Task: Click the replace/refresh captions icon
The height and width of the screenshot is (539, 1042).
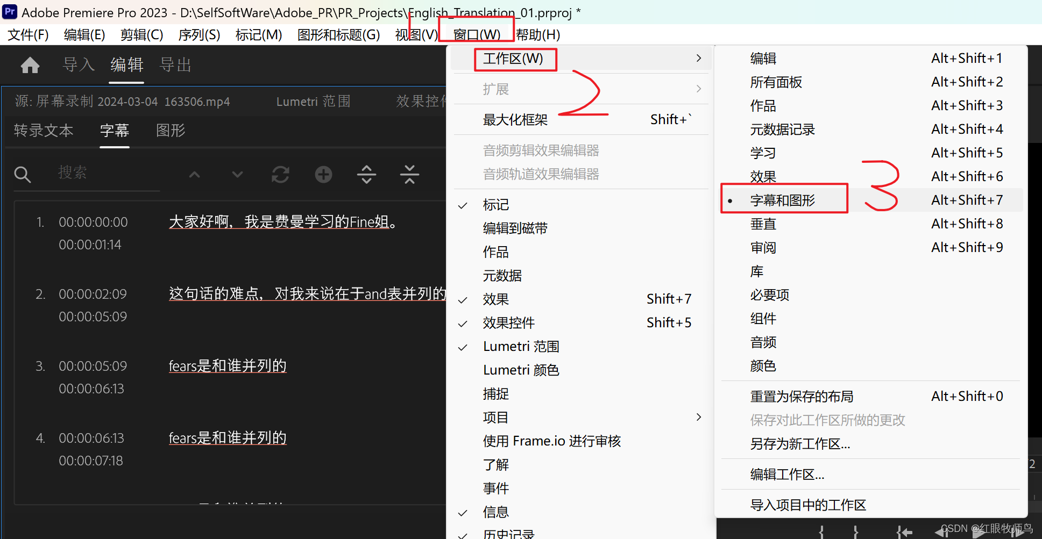Action: pyautogui.click(x=280, y=175)
